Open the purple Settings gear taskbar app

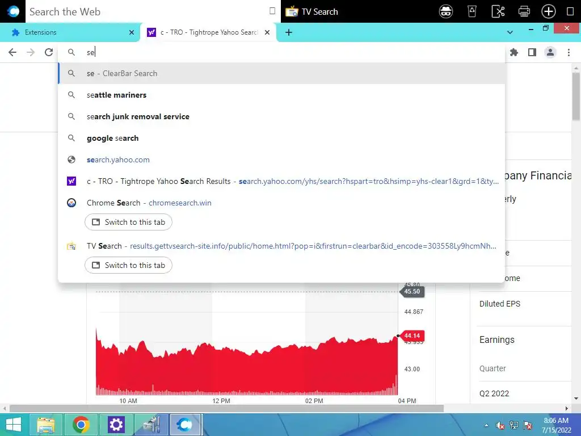[x=116, y=425]
